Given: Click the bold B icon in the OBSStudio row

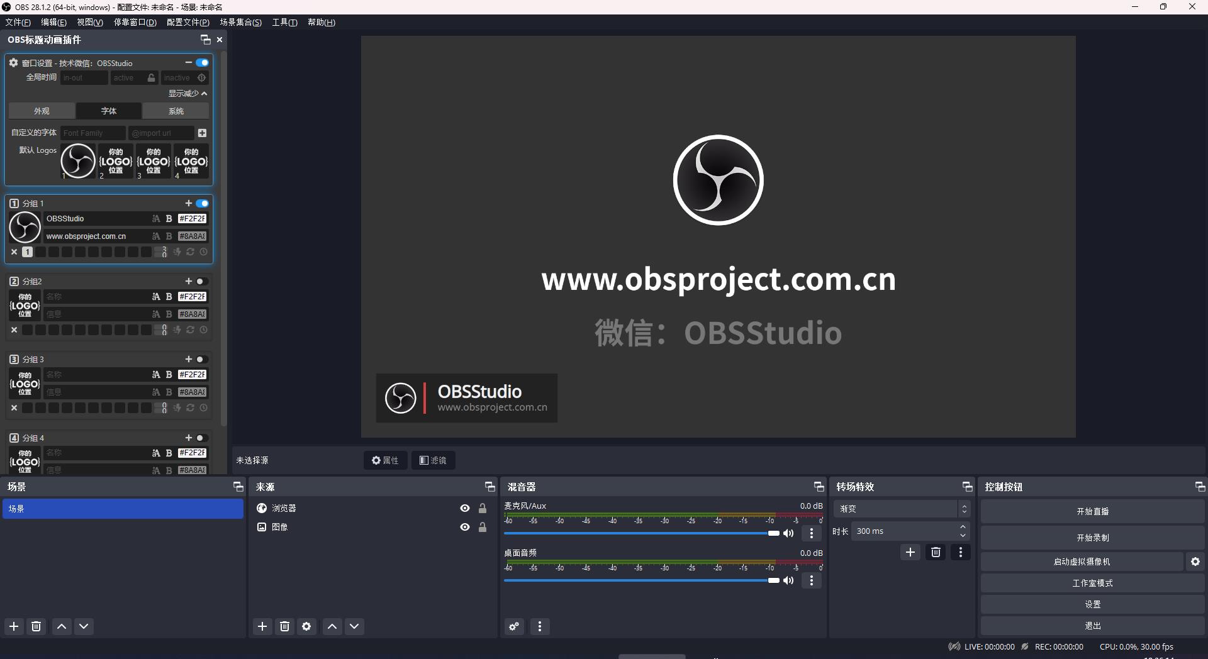Looking at the screenshot, I should coord(169,219).
